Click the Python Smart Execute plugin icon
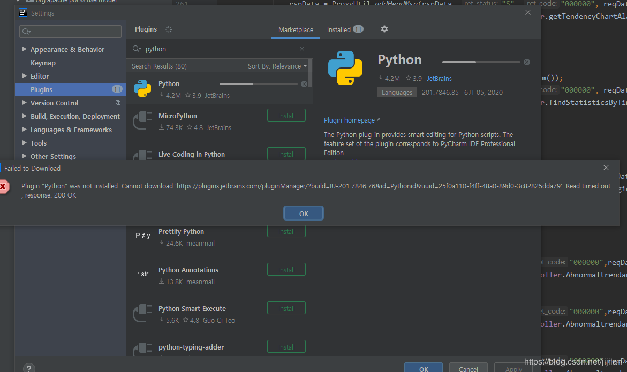The image size is (627, 372). [142, 314]
